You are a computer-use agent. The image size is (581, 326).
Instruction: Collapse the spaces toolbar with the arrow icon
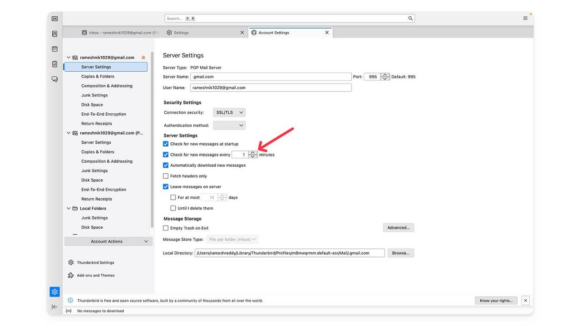[54, 307]
